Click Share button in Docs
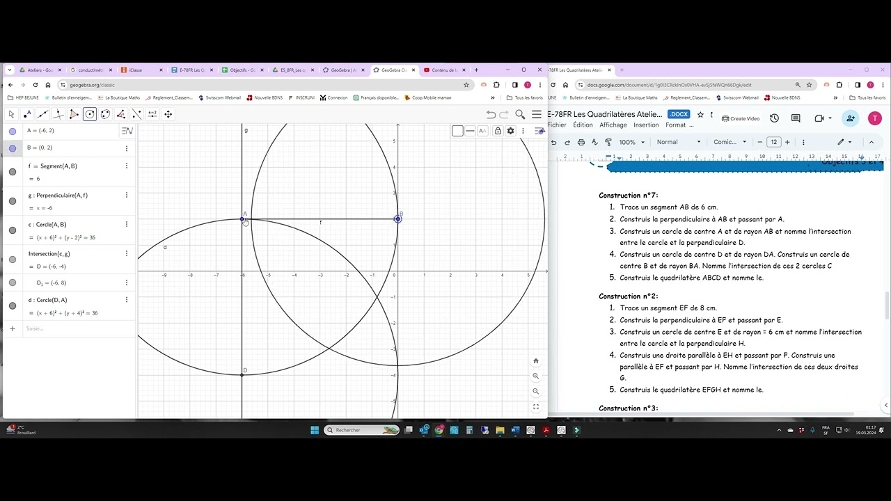 pos(851,118)
